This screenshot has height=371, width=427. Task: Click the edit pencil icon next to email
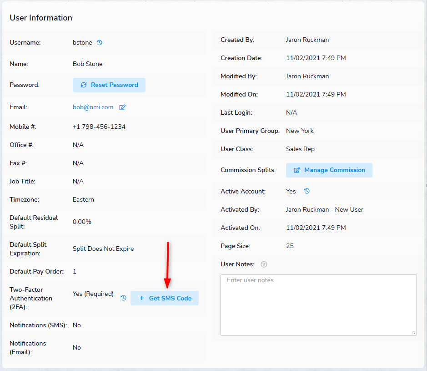click(x=122, y=107)
